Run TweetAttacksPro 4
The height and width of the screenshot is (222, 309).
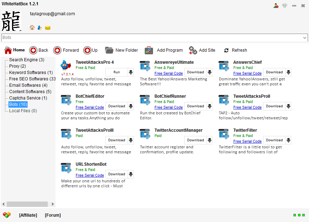pyautogui.click(x=117, y=72)
